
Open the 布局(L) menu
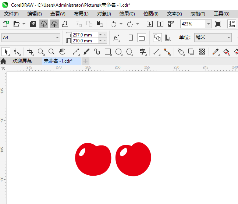click(x=81, y=14)
